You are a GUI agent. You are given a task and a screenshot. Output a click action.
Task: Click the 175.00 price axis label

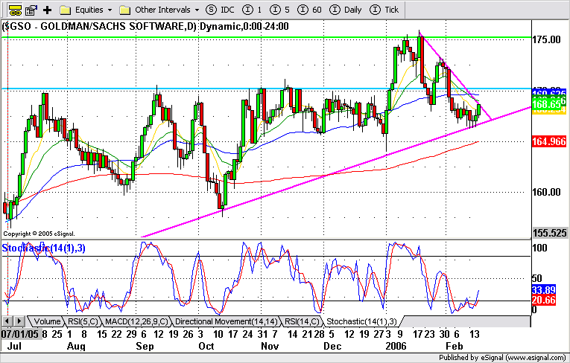click(x=546, y=39)
